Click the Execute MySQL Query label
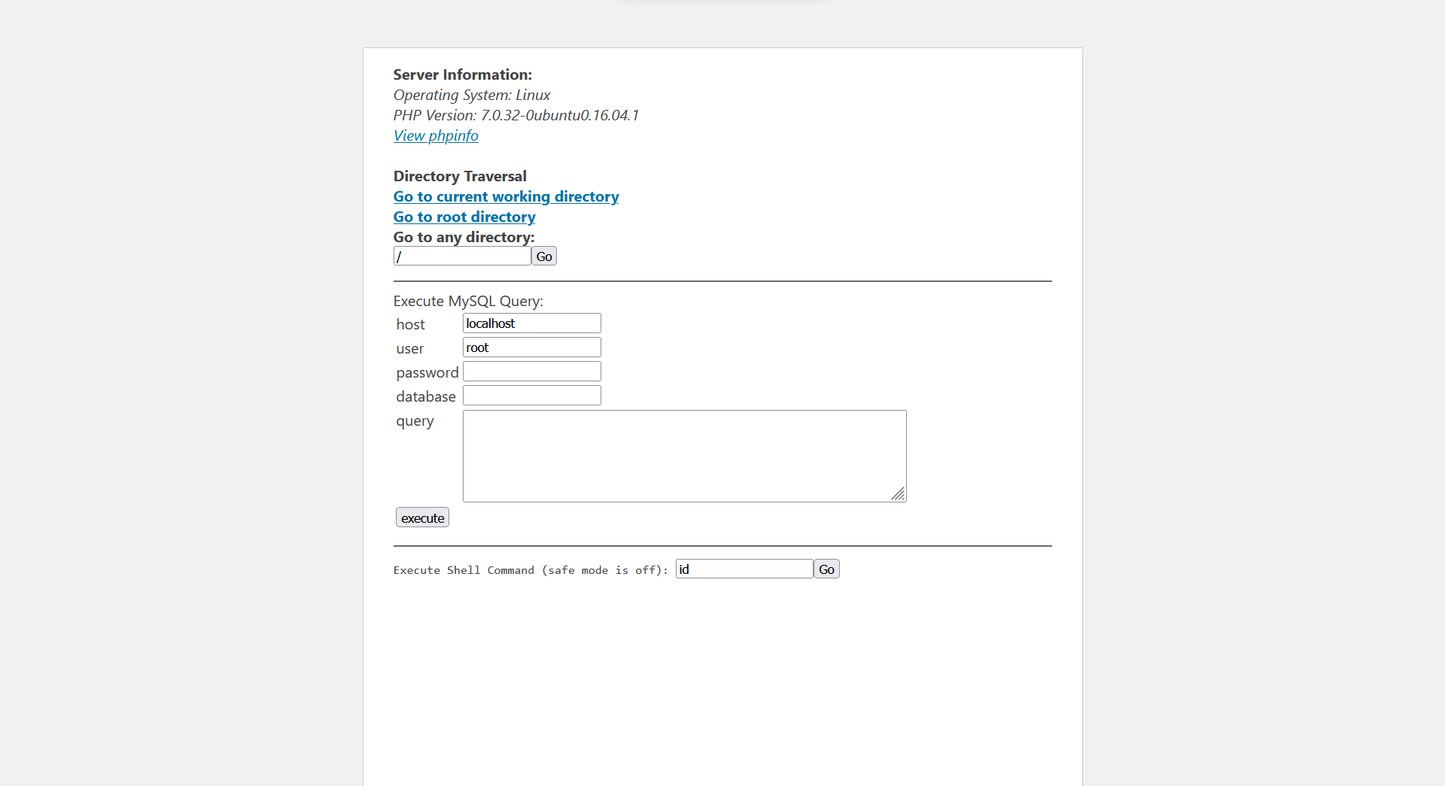Viewport: 1445px width, 786px height. coord(468,301)
